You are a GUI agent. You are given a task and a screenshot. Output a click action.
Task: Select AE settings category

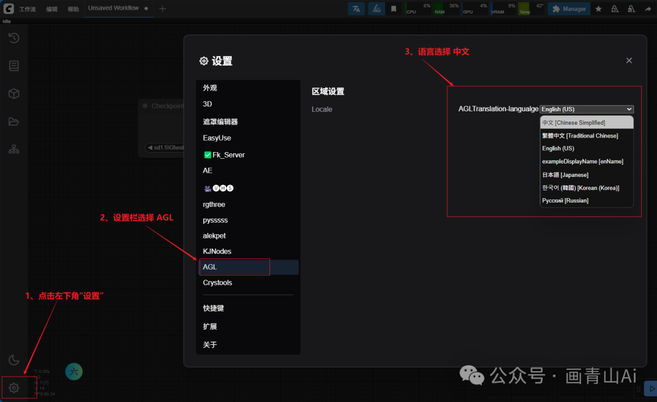coord(248,170)
